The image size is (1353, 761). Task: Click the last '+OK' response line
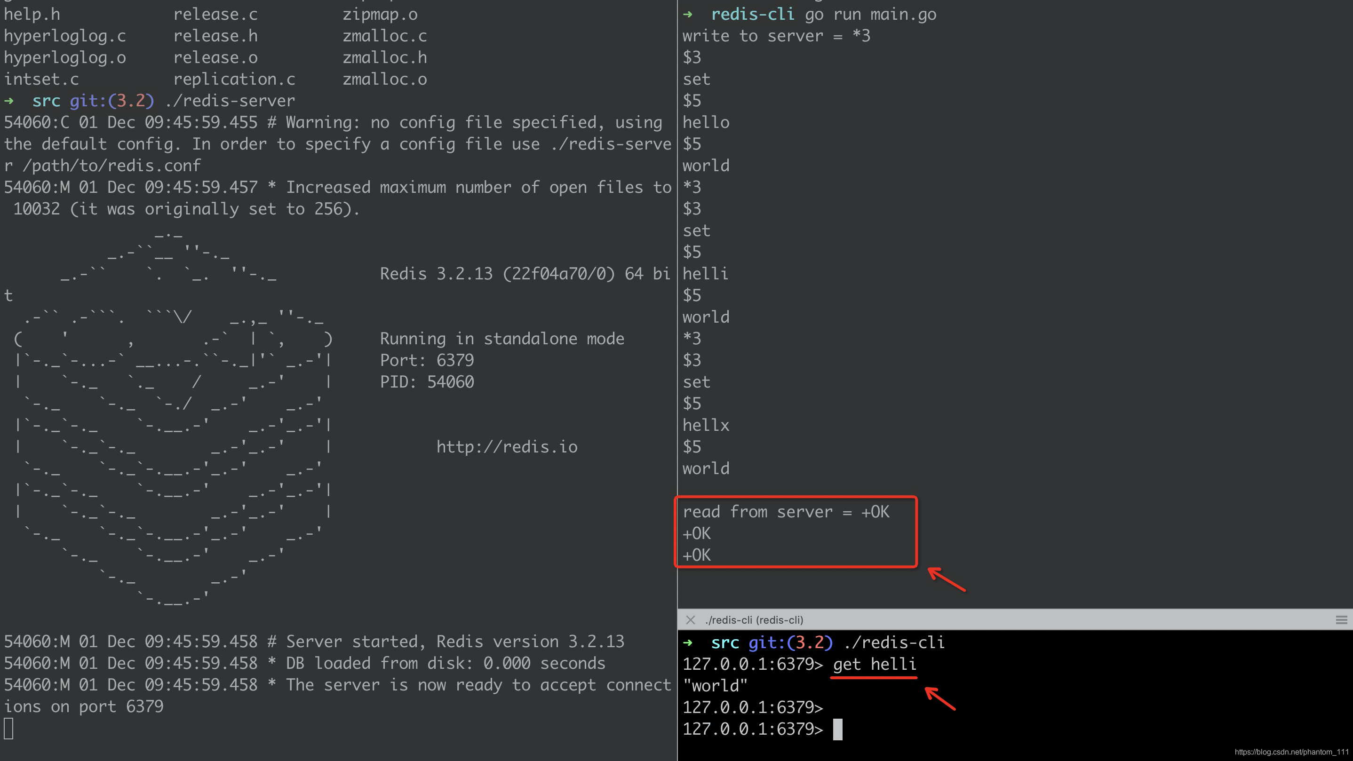[696, 555]
